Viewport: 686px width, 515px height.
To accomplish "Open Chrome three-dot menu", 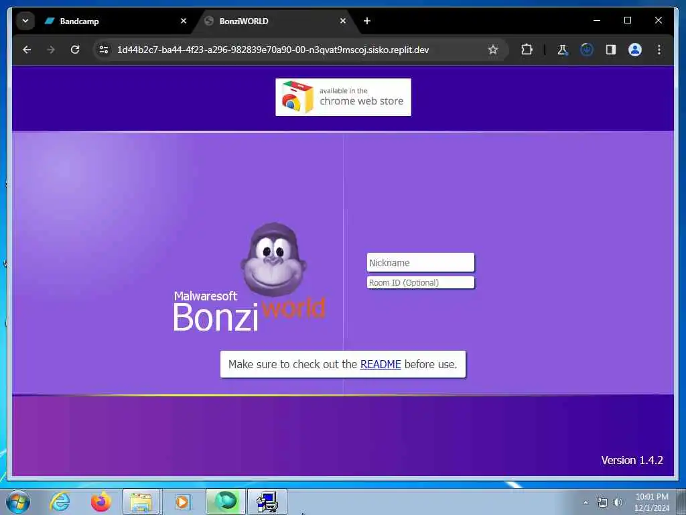I will [659, 50].
